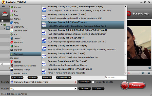Click MP4 icon of Samsung Droid Charge
The width and height of the screenshot is (152, 96).
tap(44, 64)
